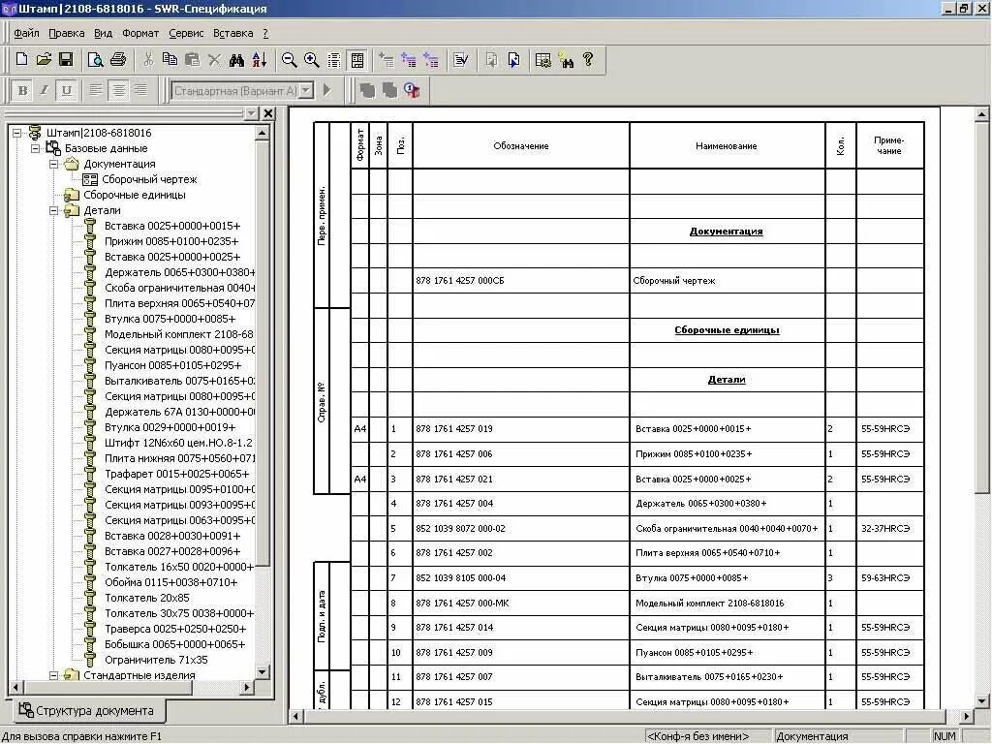Click the tree panel vertical scrollbar down arrow
Viewport: 992px width, 744px height.
pos(263,672)
